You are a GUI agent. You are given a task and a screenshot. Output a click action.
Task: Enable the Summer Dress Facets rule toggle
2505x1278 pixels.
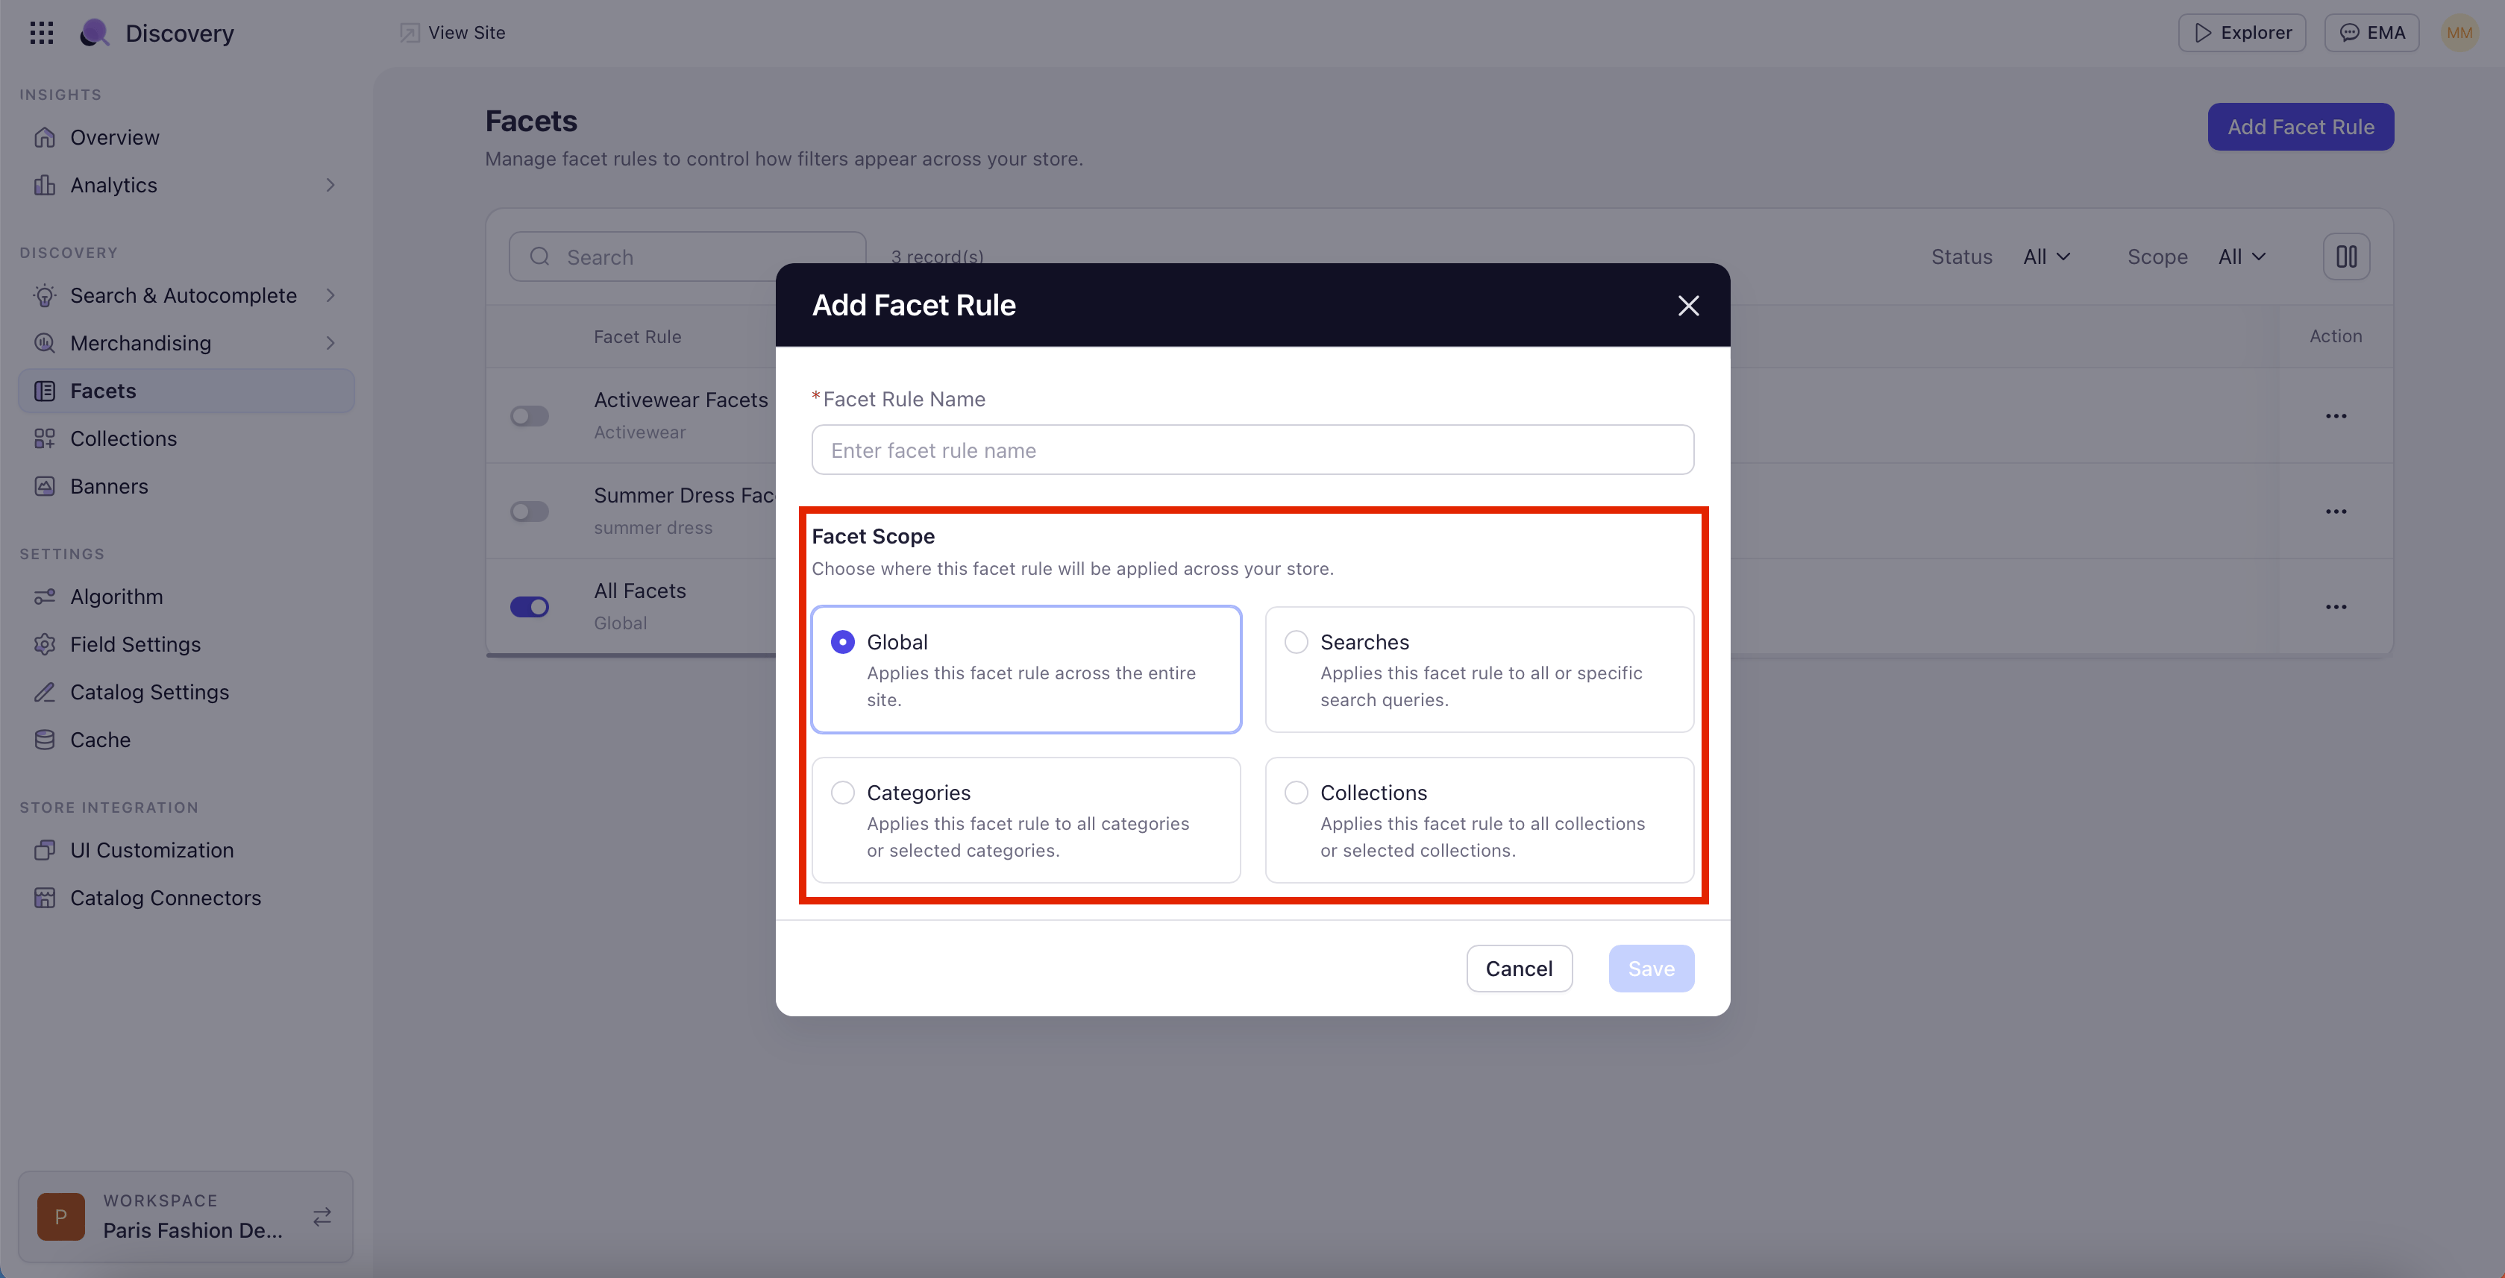tap(530, 511)
